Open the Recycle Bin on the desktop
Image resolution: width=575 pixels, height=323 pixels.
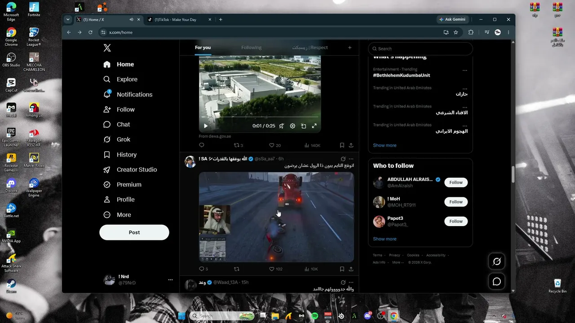click(557, 286)
